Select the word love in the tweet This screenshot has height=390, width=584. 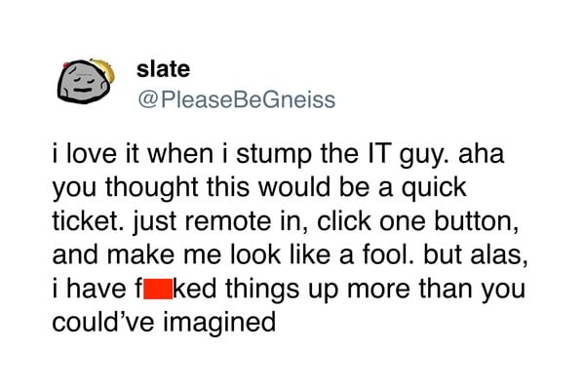pyautogui.click(x=92, y=153)
